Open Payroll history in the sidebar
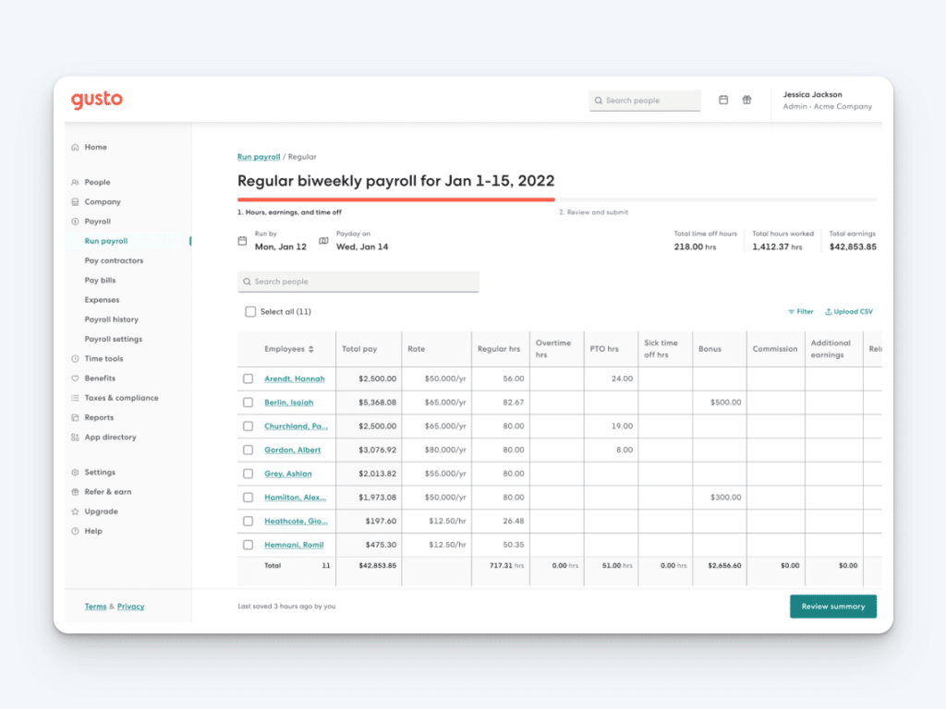This screenshot has width=946, height=709. (112, 319)
